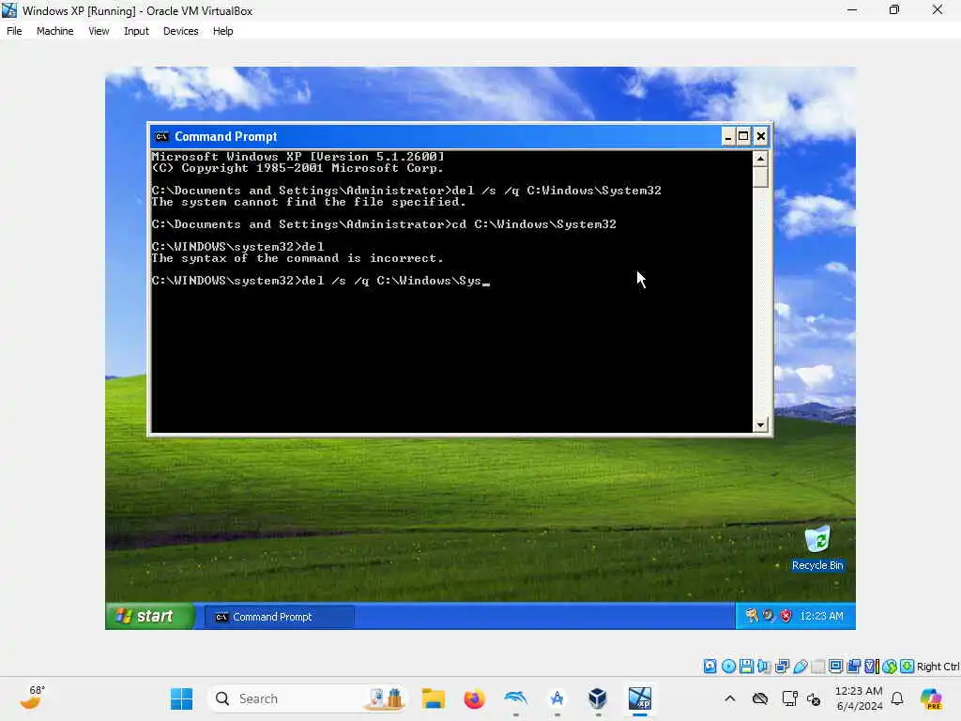Close the Command Prompt window
The image size is (961, 721).
coord(760,136)
